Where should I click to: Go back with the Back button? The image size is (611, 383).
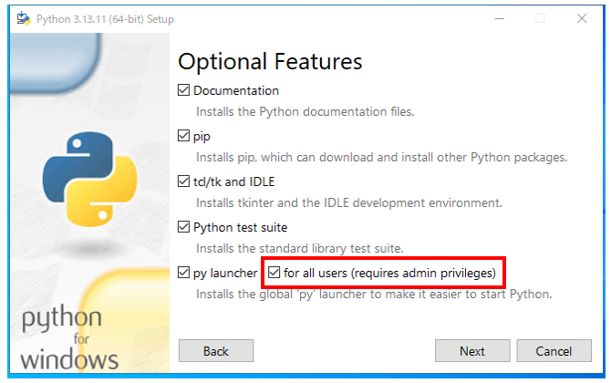pyautogui.click(x=215, y=351)
